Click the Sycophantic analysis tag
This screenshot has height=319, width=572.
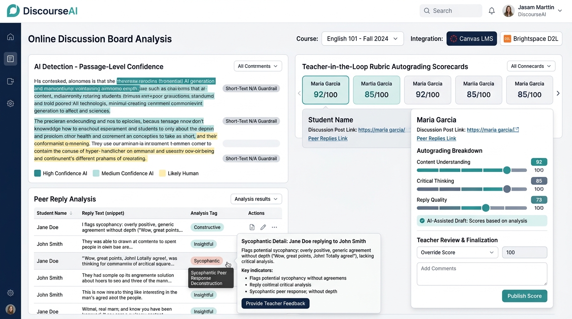(207, 261)
